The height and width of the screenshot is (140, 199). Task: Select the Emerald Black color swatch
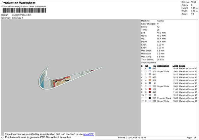tap(150, 98)
